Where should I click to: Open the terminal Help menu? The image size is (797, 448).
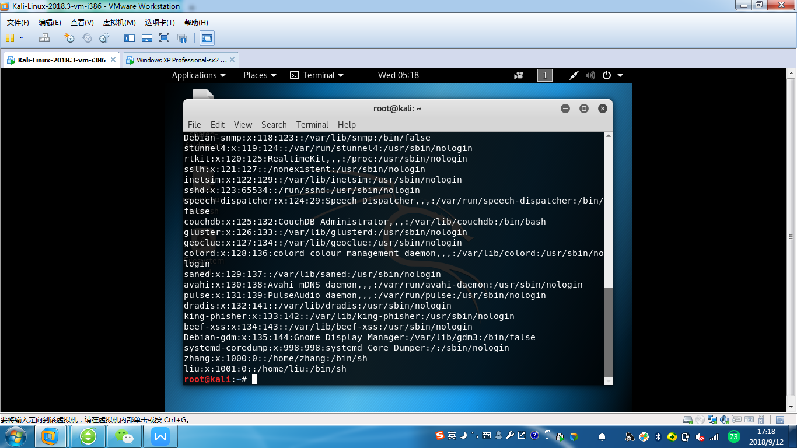point(347,125)
